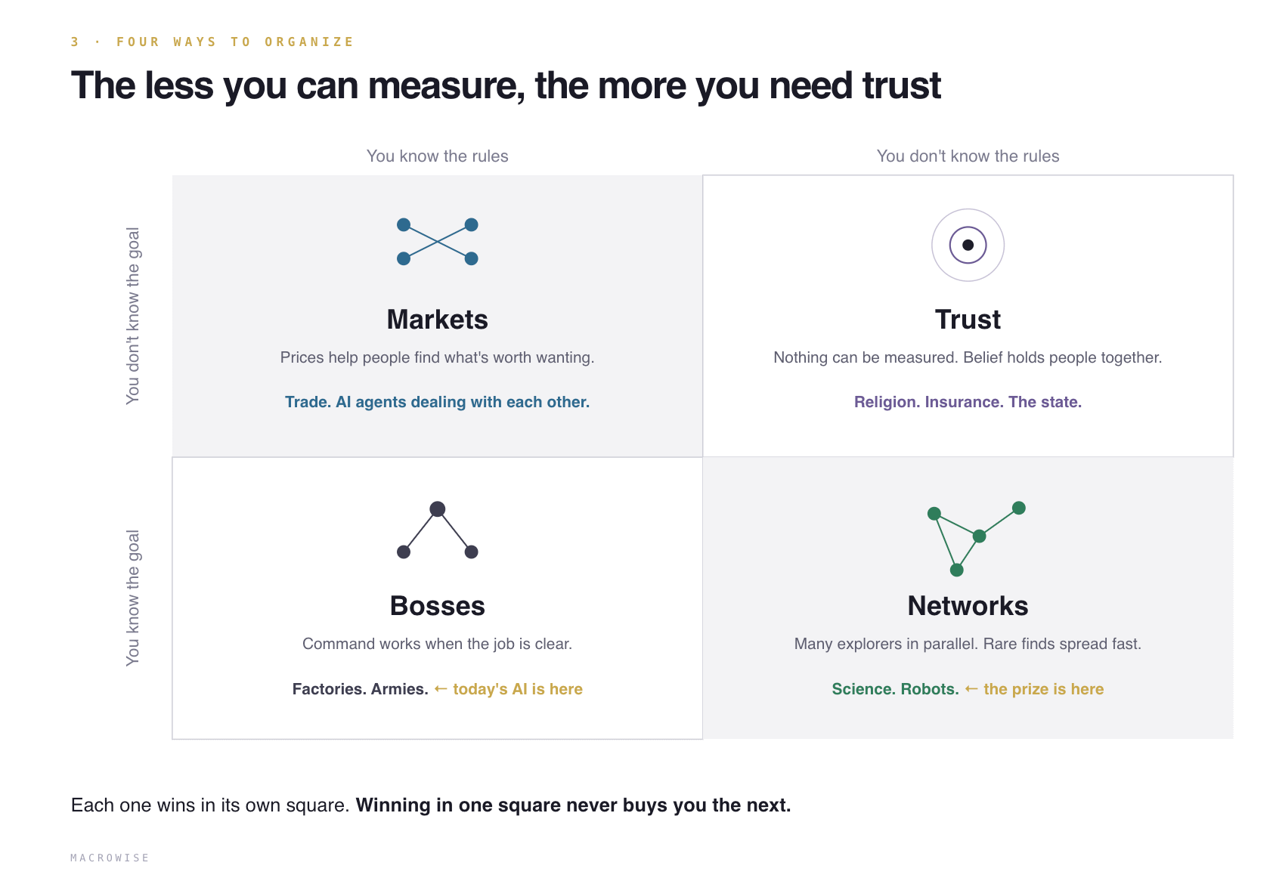This screenshot has width=1276, height=881.
Task: Click the 'You don't know the rules' column label
Action: click(968, 156)
